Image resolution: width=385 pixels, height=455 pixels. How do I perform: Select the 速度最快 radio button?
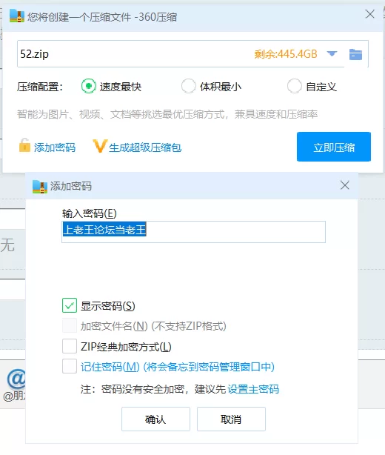88,86
